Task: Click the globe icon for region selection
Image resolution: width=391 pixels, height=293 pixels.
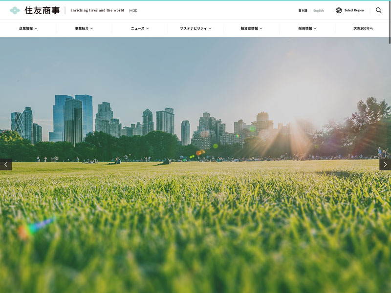Action: (339, 10)
